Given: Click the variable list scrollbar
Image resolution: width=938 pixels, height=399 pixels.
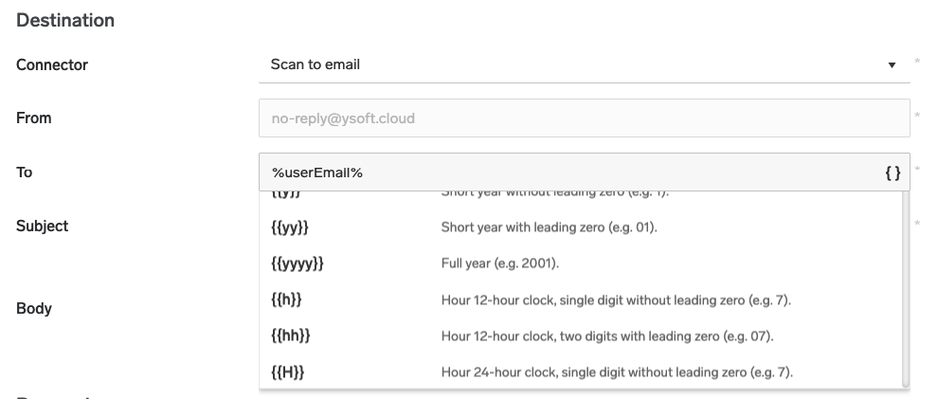Looking at the screenshot, I should click(905, 284).
